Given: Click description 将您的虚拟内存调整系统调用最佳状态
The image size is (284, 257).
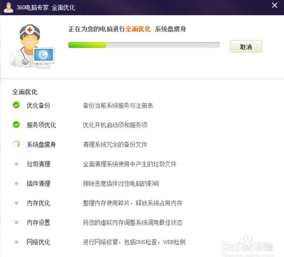Looking at the screenshot, I should [133, 223].
